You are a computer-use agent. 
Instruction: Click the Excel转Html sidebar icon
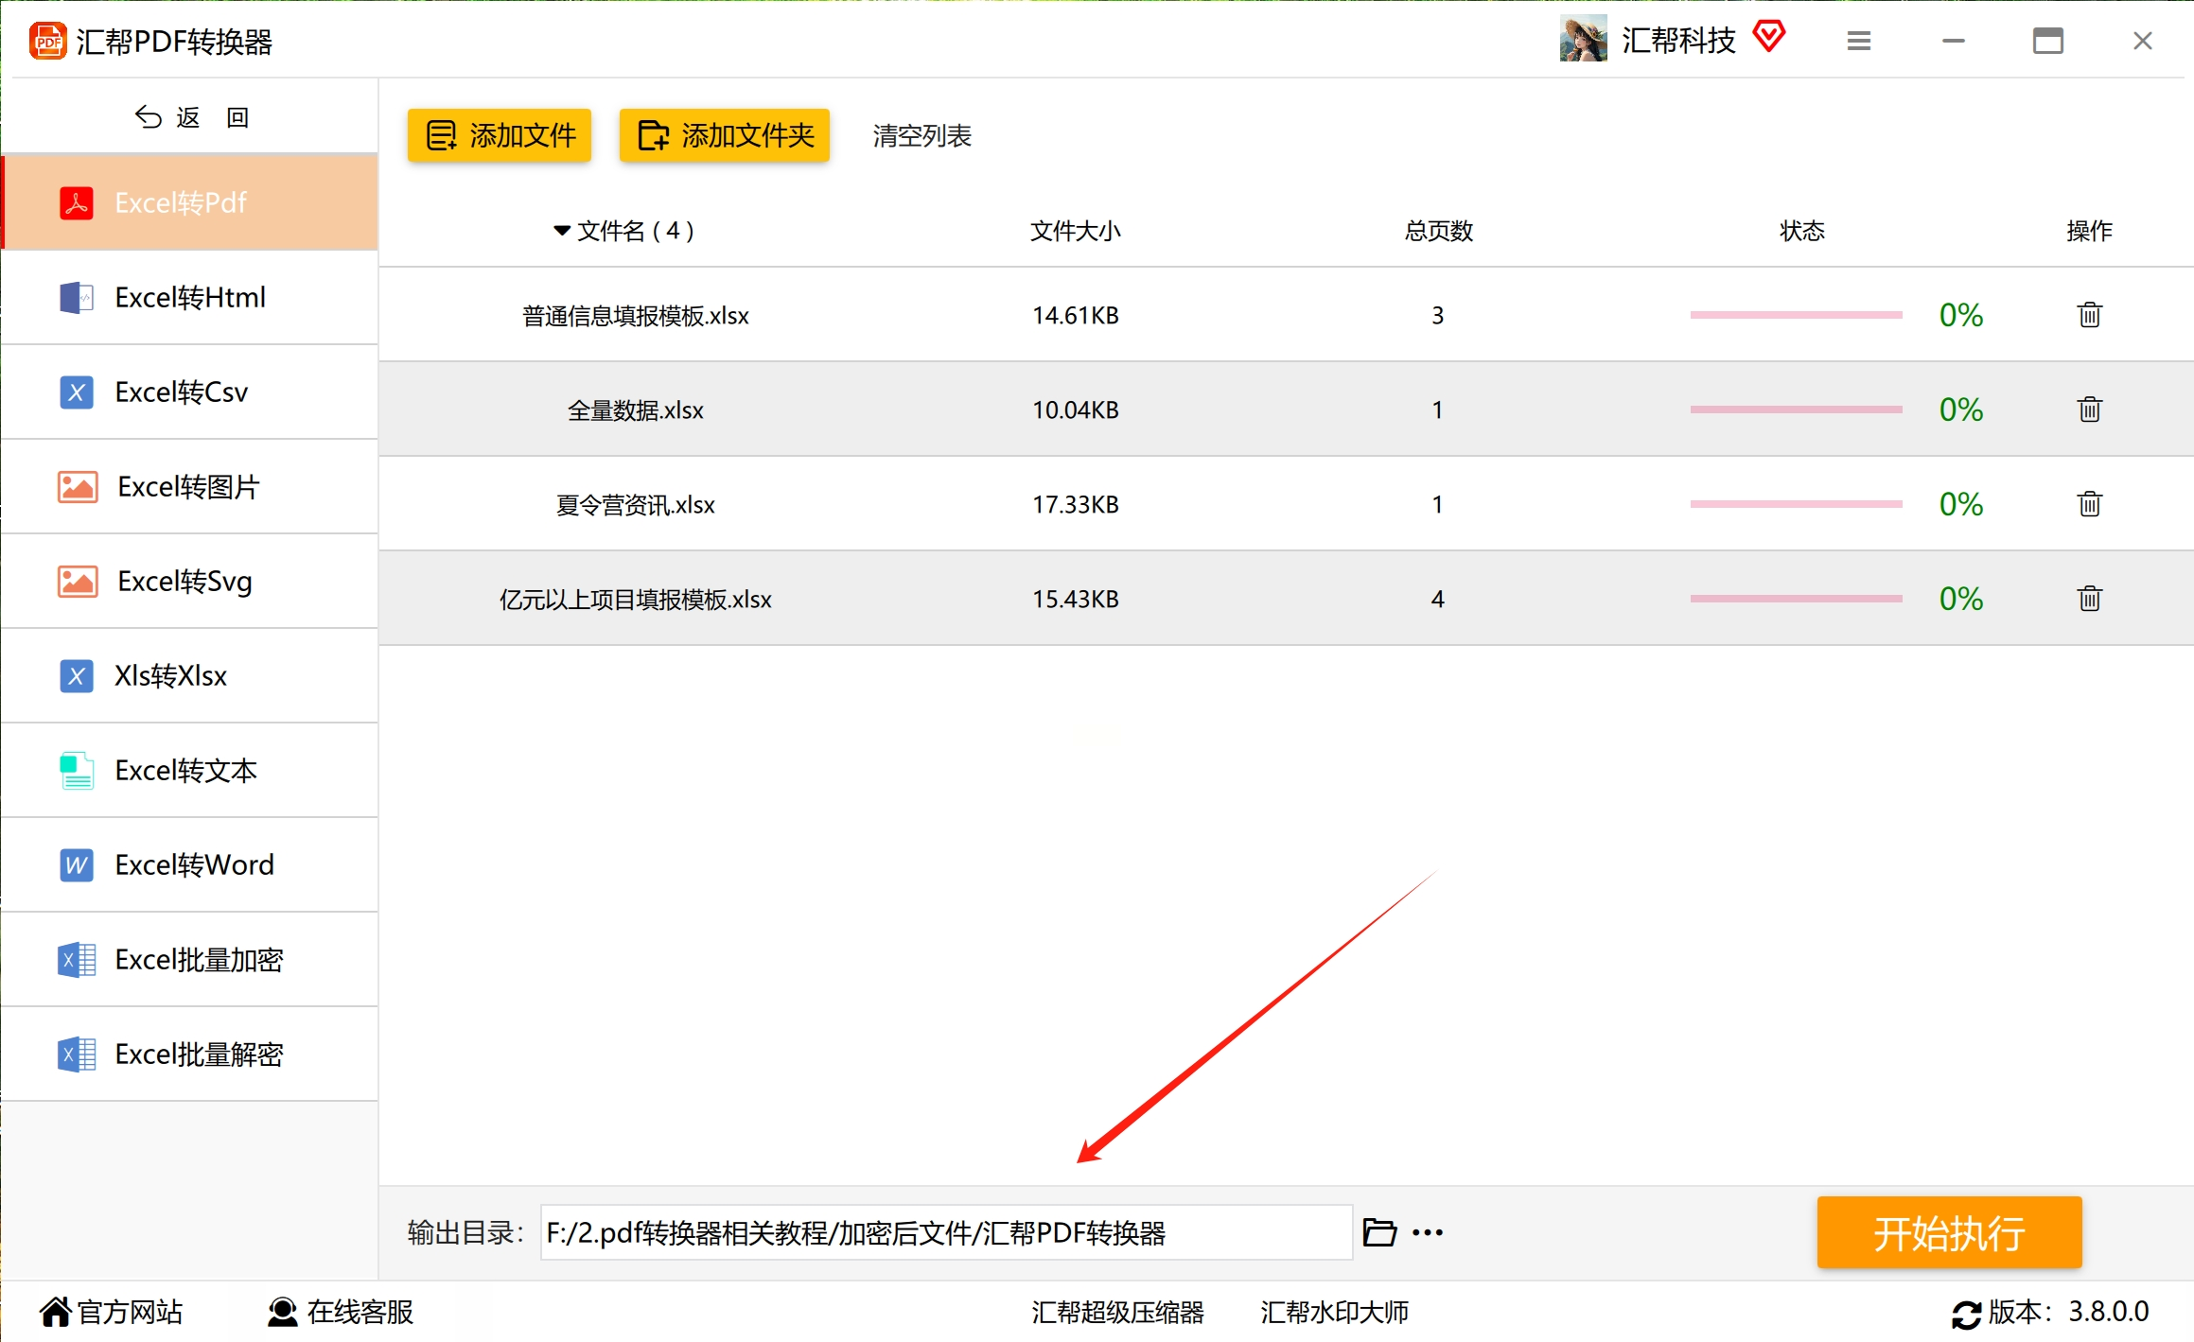click(77, 297)
